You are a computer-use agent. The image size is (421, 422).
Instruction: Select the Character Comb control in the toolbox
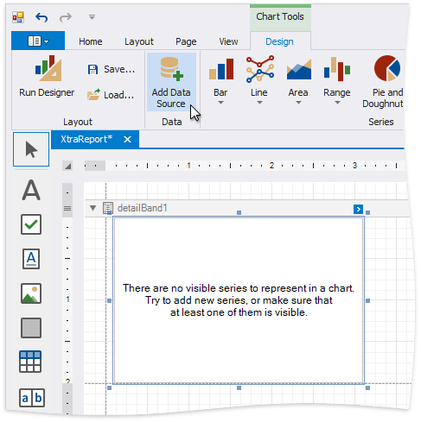(32, 398)
